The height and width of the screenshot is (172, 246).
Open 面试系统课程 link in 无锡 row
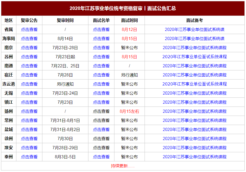pos(195,93)
